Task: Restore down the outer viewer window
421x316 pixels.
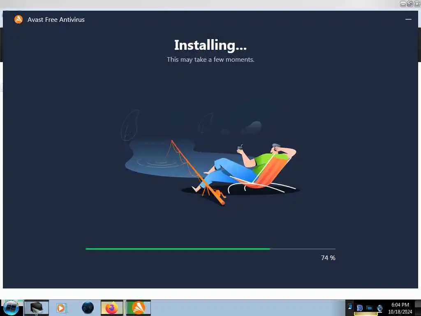Action: [410, 4]
